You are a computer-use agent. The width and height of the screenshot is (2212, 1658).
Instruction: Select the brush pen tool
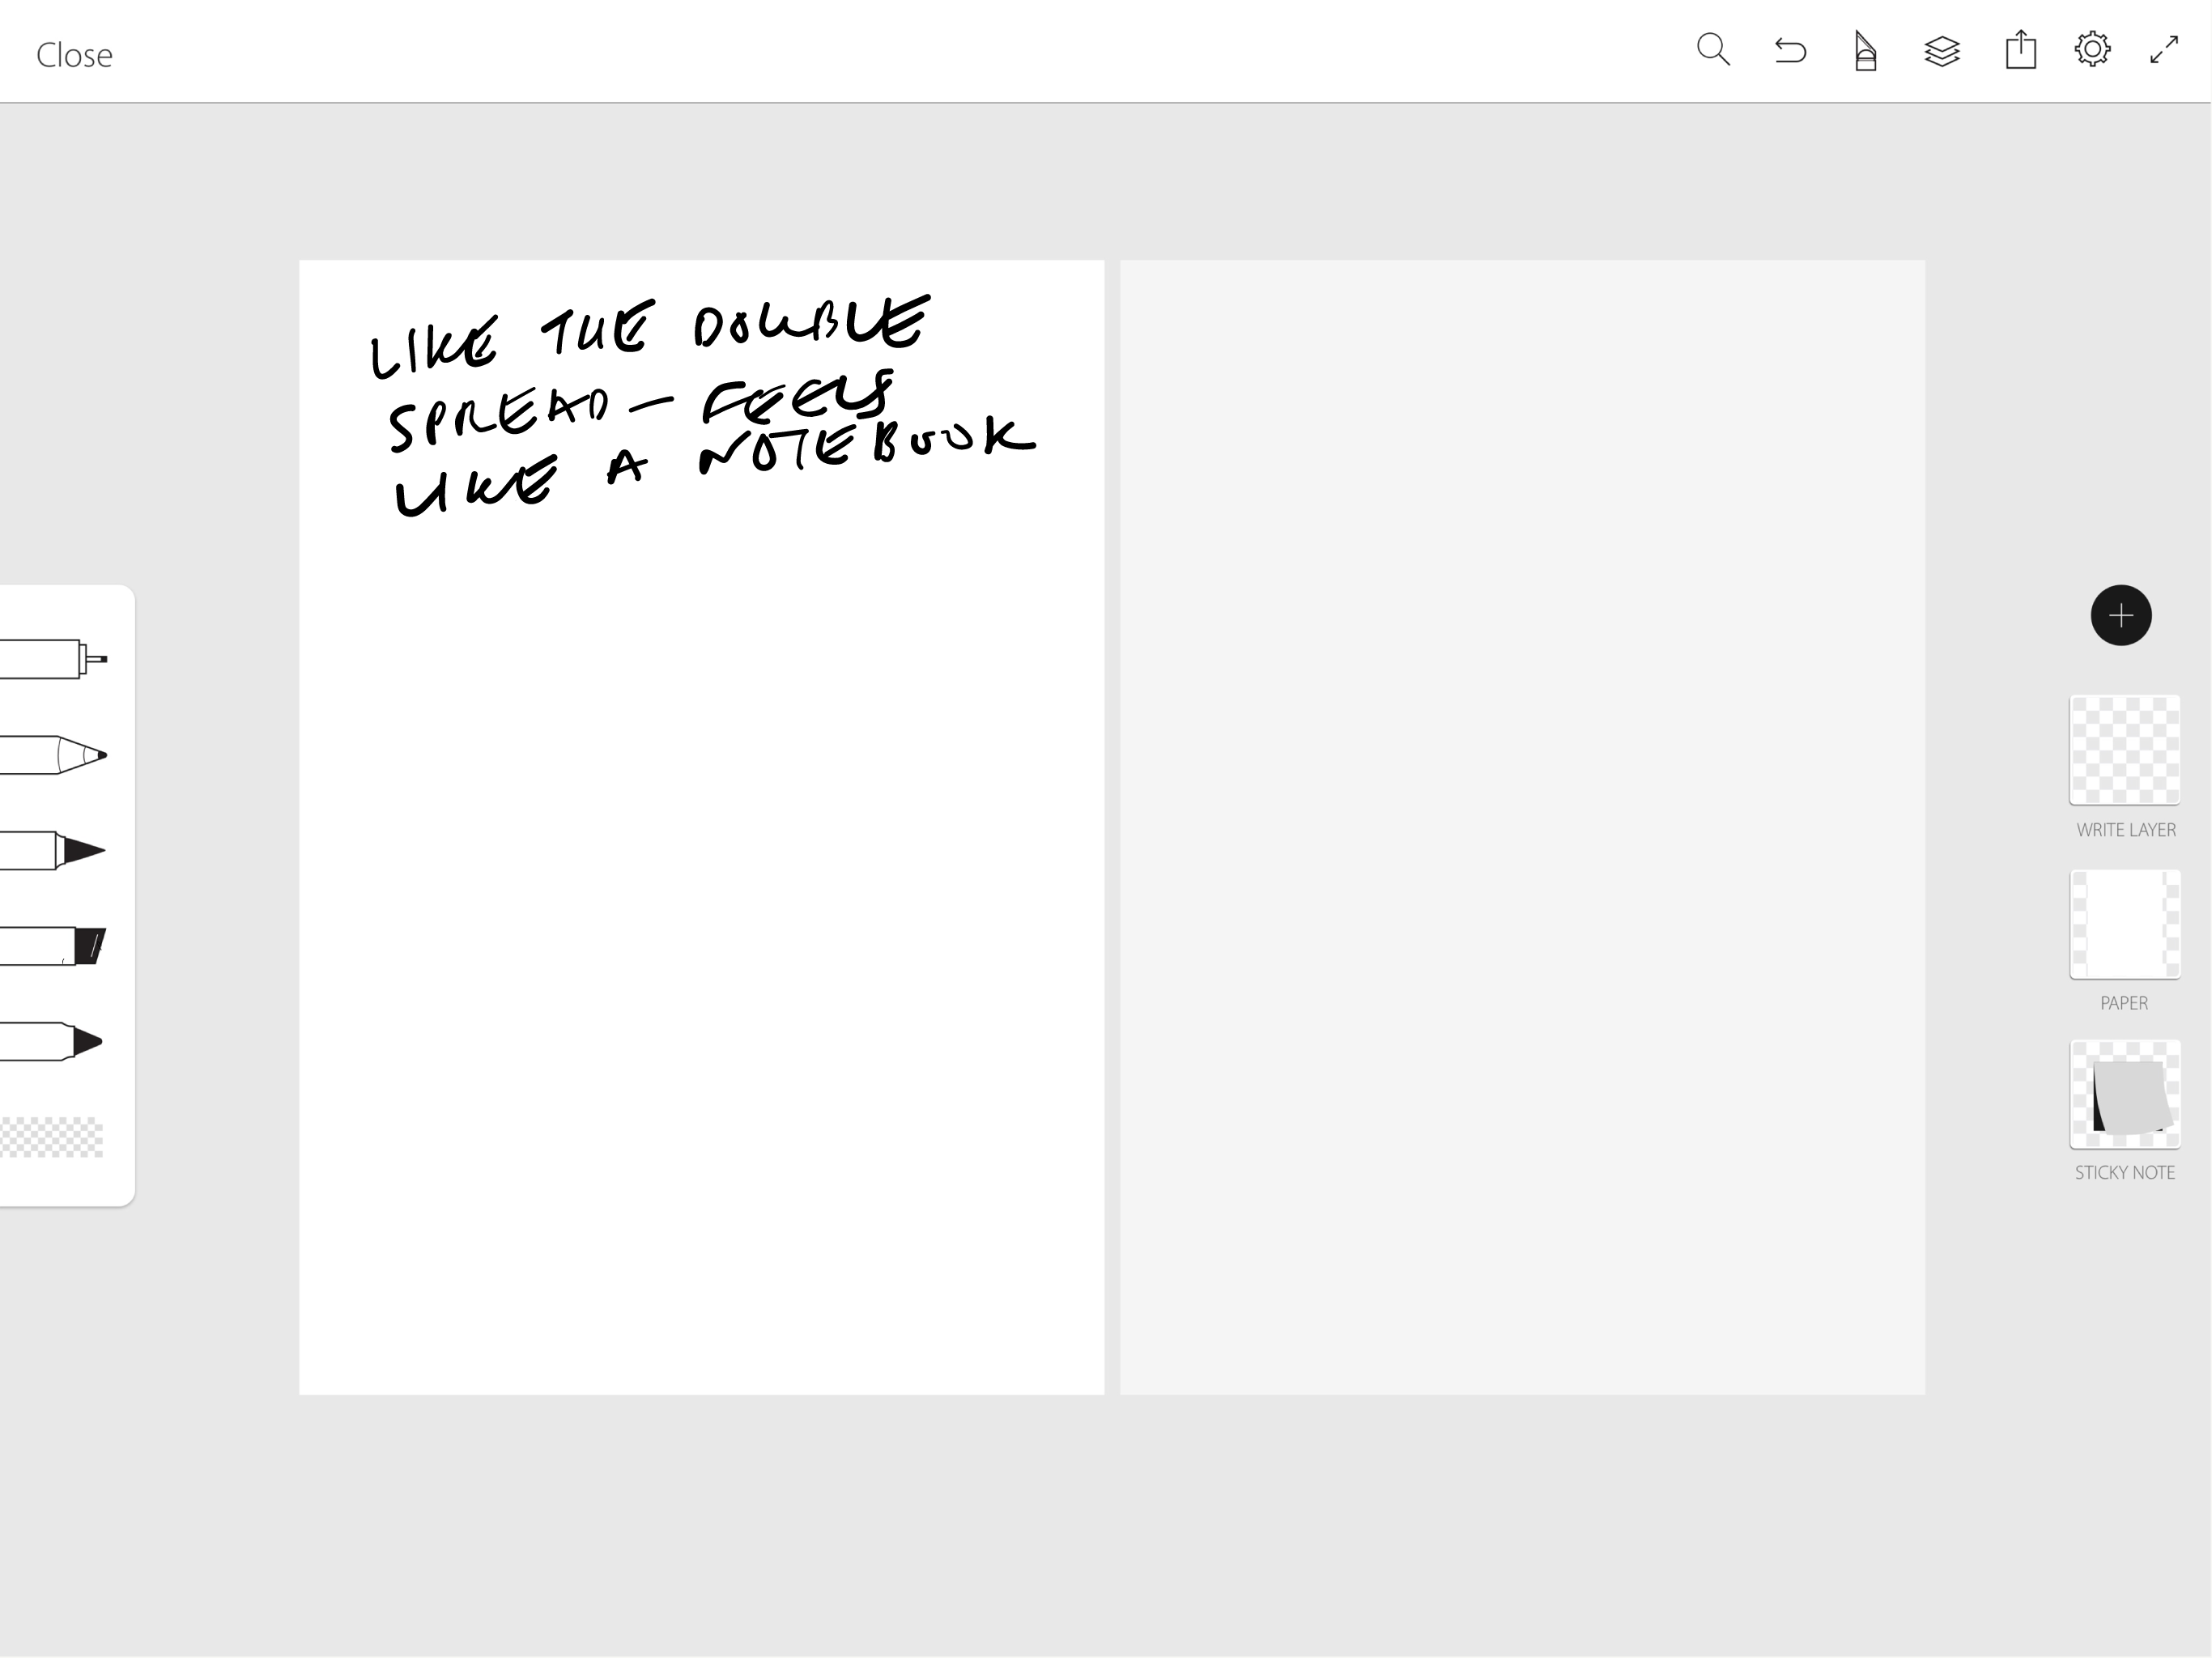pos(55,851)
